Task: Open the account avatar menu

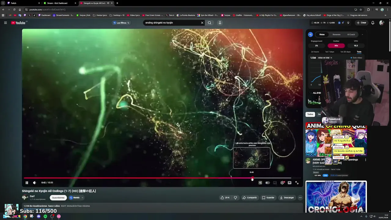Action: 382,23
